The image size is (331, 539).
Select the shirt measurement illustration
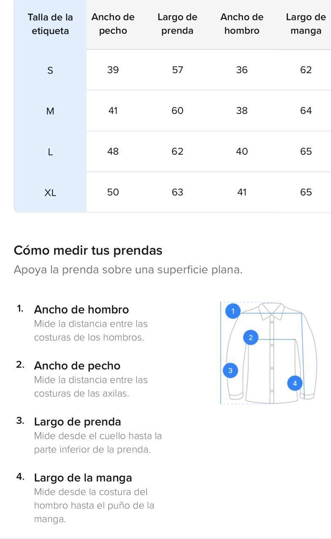[x=269, y=353]
